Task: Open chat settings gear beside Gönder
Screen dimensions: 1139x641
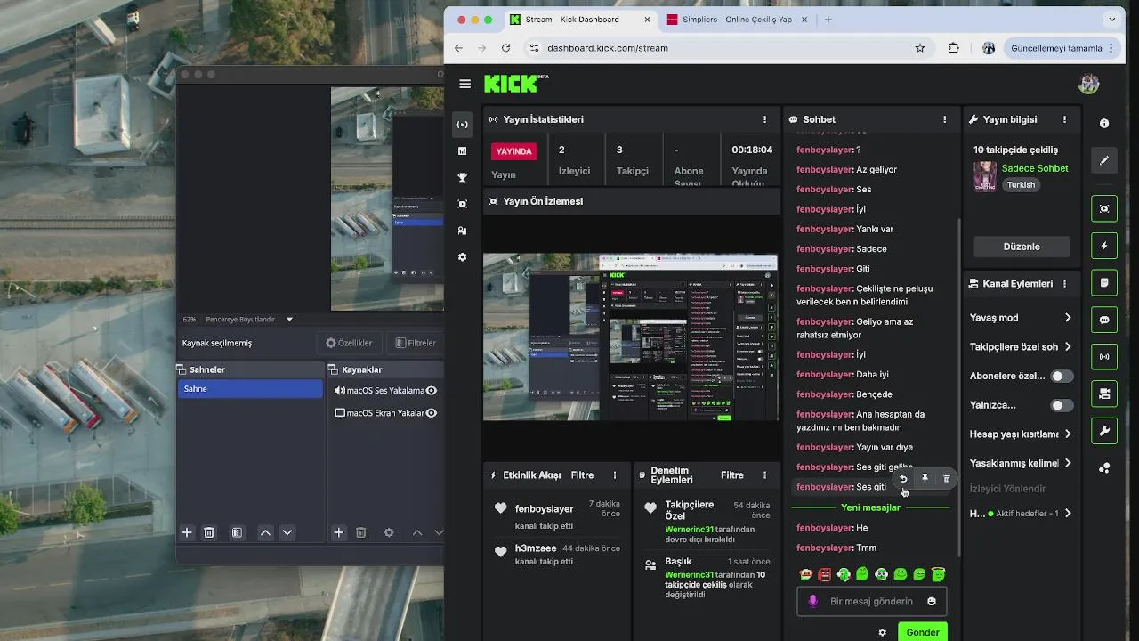Action: click(882, 632)
